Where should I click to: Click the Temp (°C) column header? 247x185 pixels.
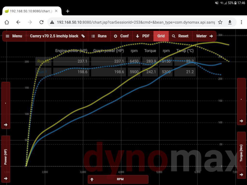185,51
